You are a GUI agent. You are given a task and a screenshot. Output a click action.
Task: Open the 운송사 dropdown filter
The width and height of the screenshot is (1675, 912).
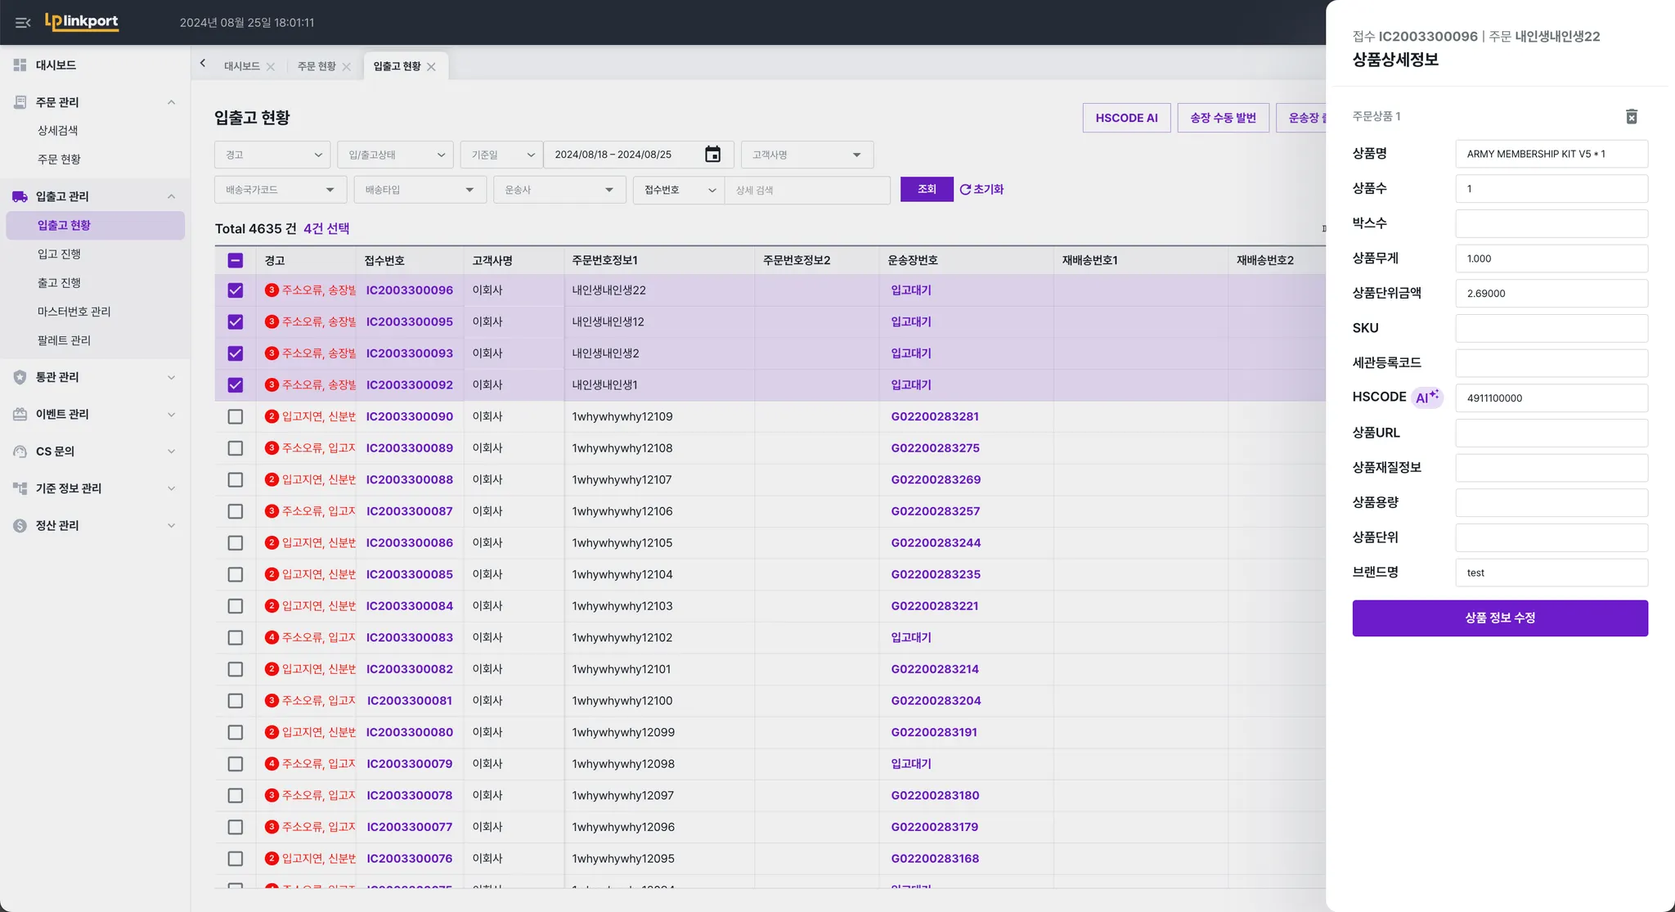(x=559, y=190)
